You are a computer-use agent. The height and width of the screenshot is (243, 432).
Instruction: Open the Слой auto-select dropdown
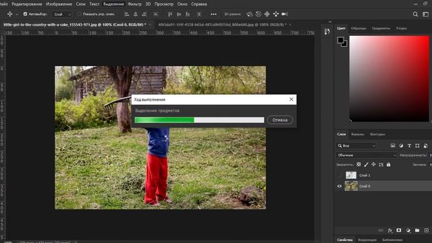(x=61, y=14)
